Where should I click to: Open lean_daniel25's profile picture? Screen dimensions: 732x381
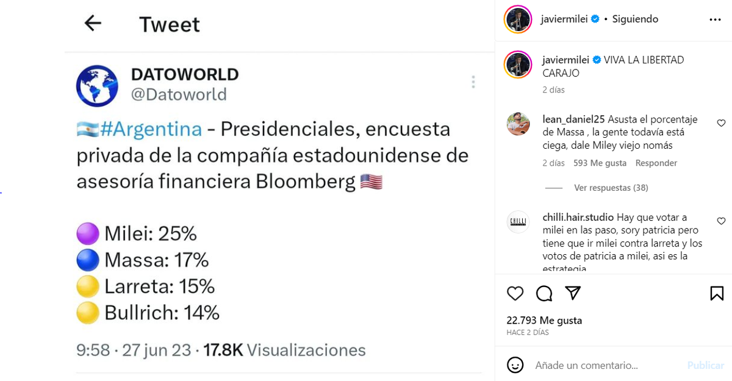point(518,124)
